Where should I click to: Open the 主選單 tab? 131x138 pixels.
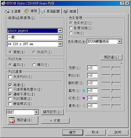tap(13, 11)
